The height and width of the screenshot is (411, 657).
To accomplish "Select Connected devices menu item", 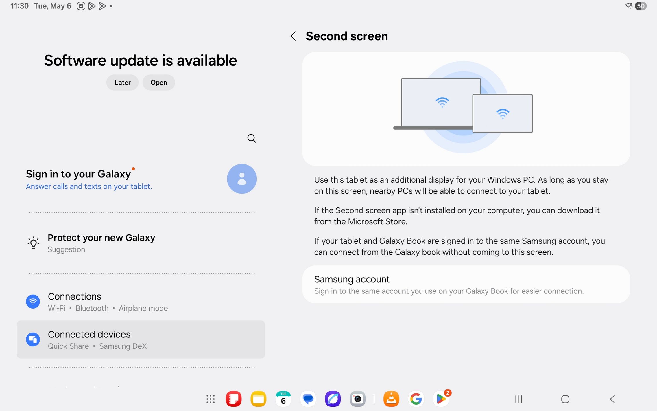I will [141, 339].
